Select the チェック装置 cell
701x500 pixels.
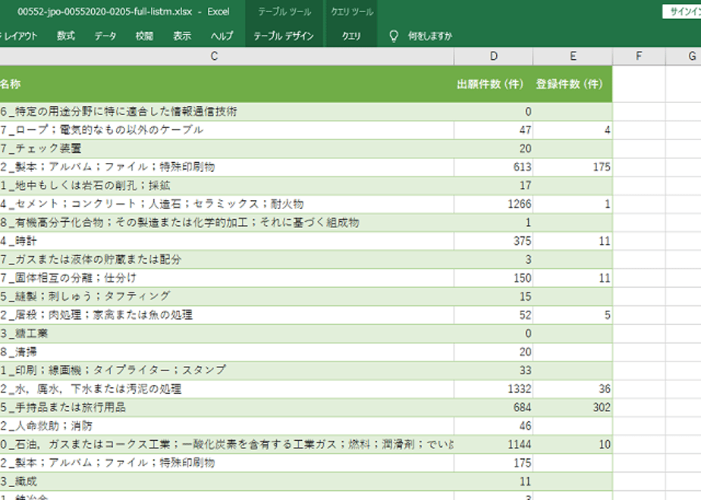[x=227, y=148]
